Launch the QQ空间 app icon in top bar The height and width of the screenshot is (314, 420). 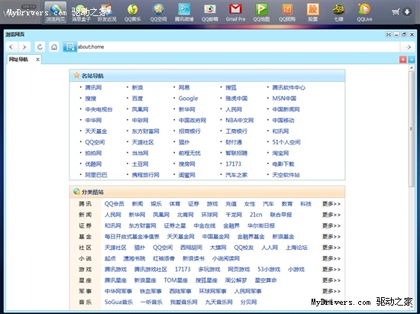[x=158, y=12]
